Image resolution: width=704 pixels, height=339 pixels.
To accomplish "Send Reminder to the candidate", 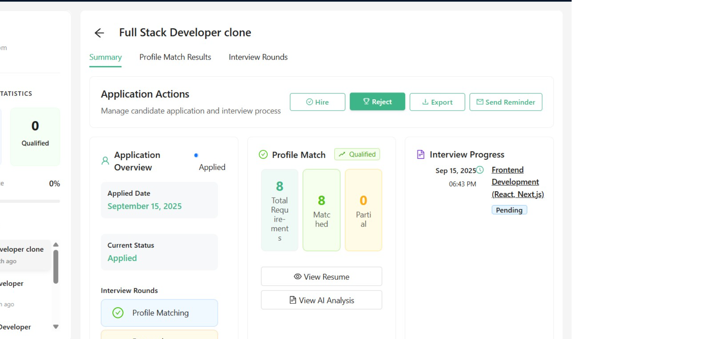I will point(505,102).
